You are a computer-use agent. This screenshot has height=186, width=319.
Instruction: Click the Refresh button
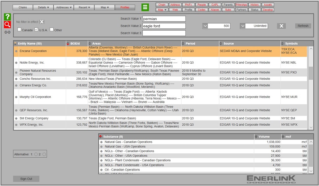coord(303,26)
